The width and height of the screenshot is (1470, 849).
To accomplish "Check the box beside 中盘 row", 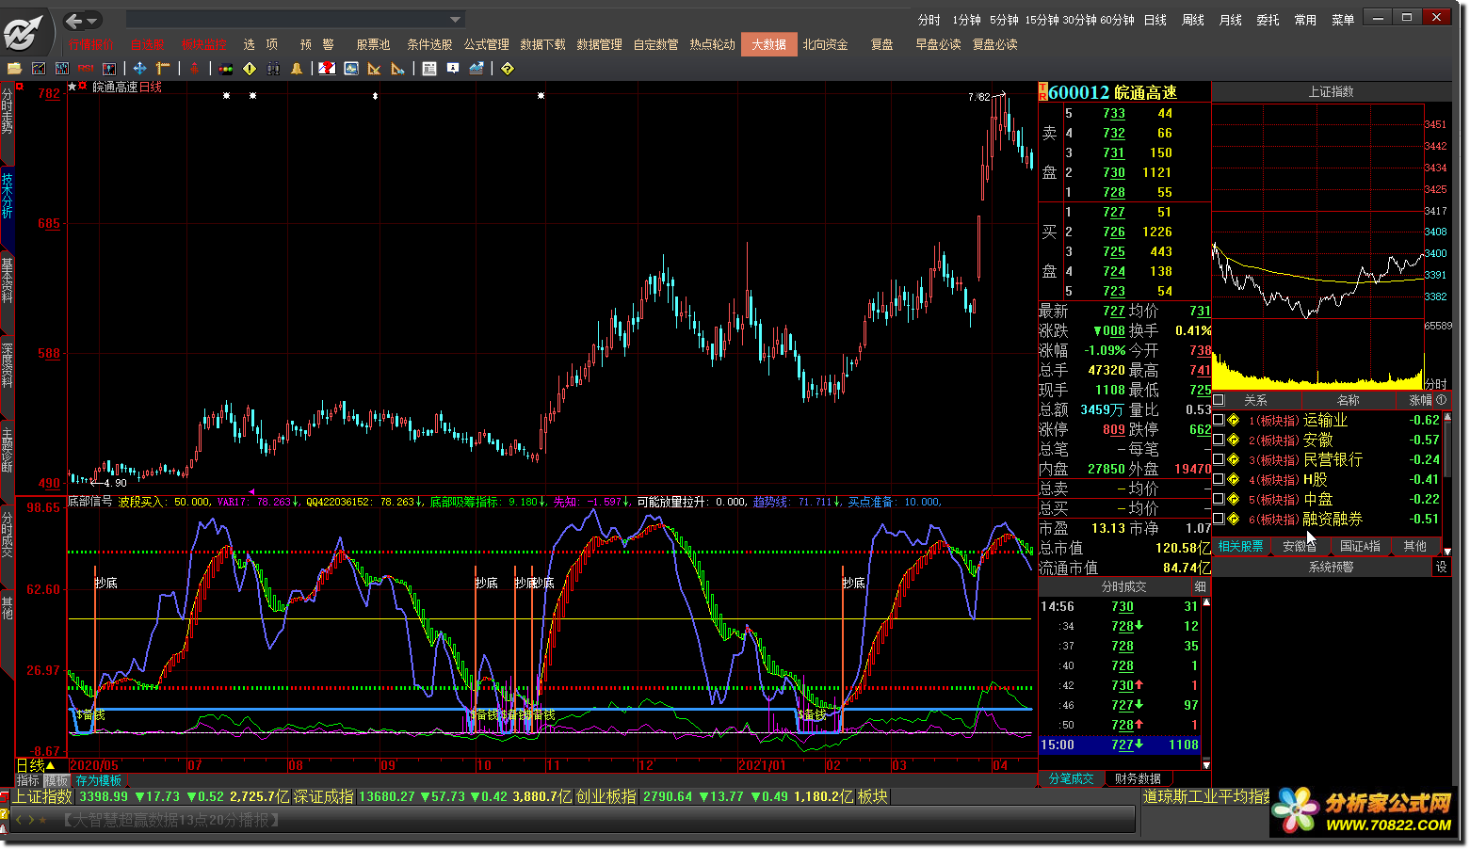I will [x=1219, y=499].
